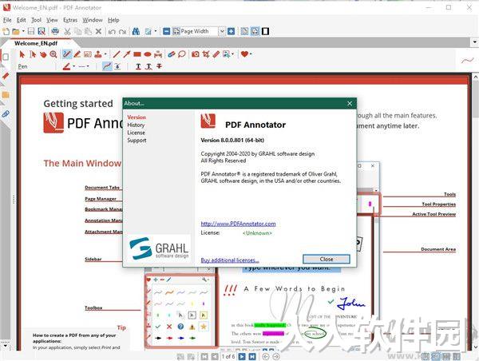Click the page number field '1 of 6'
This screenshot has width=479, height=361.
[x=228, y=356]
